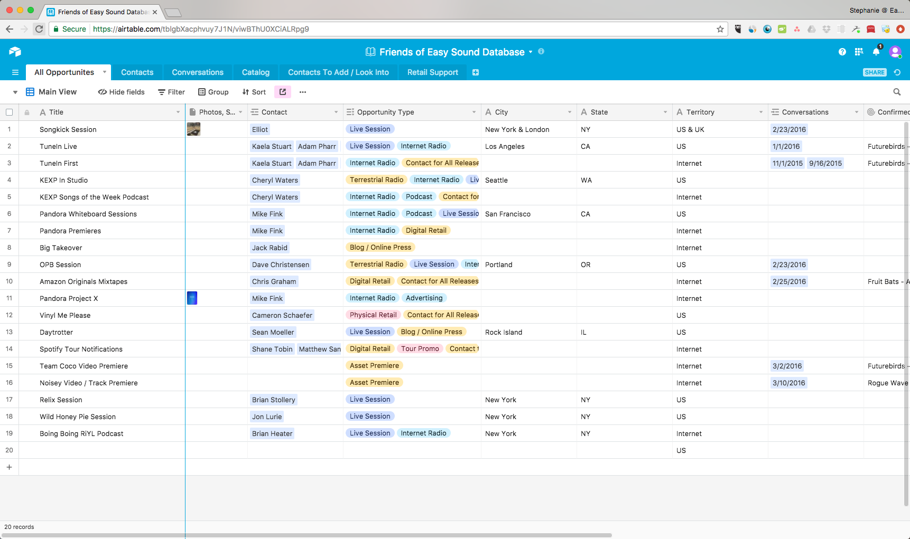The image size is (910, 539).
Task: Click the SHARE button
Action: pyautogui.click(x=875, y=72)
